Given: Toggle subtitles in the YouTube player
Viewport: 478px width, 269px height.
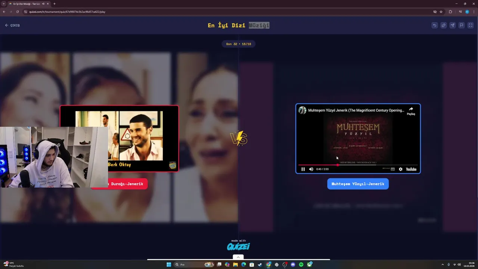Looking at the screenshot, I should [392, 169].
